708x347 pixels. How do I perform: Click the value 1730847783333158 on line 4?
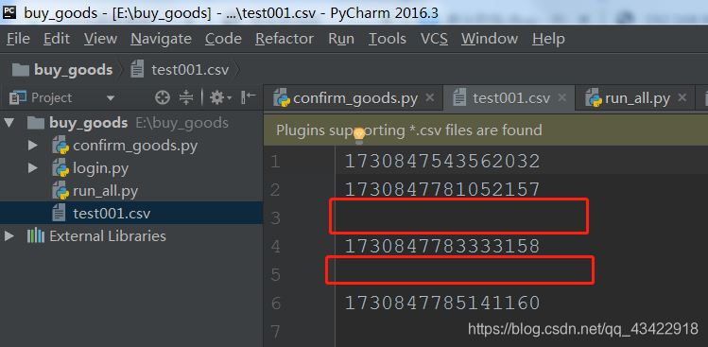point(442,246)
